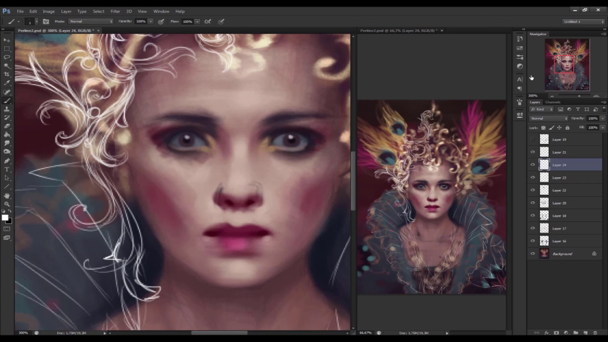The height and width of the screenshot is (342, 608).
Task: Create a new layer group
Action: [x=576, y=333]
